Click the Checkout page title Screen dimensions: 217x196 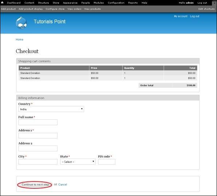pyautogui.click(x=27, y=51)
